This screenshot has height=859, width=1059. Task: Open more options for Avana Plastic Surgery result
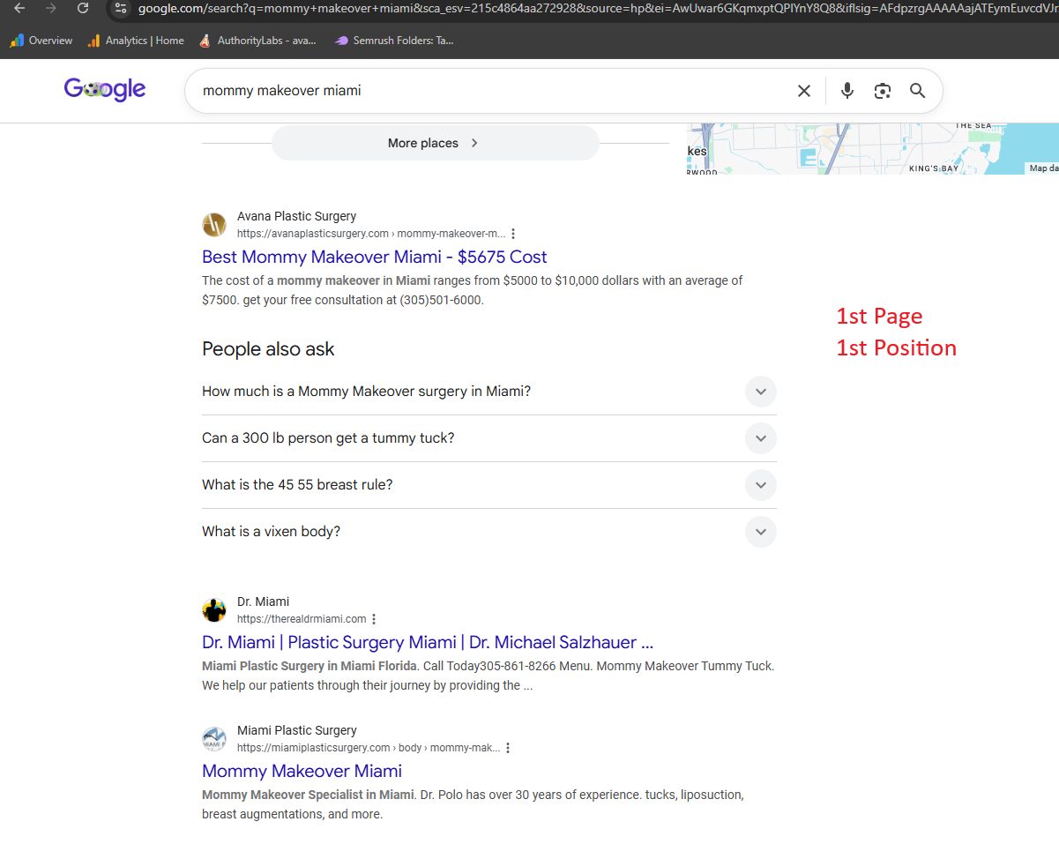pos(513,234)
